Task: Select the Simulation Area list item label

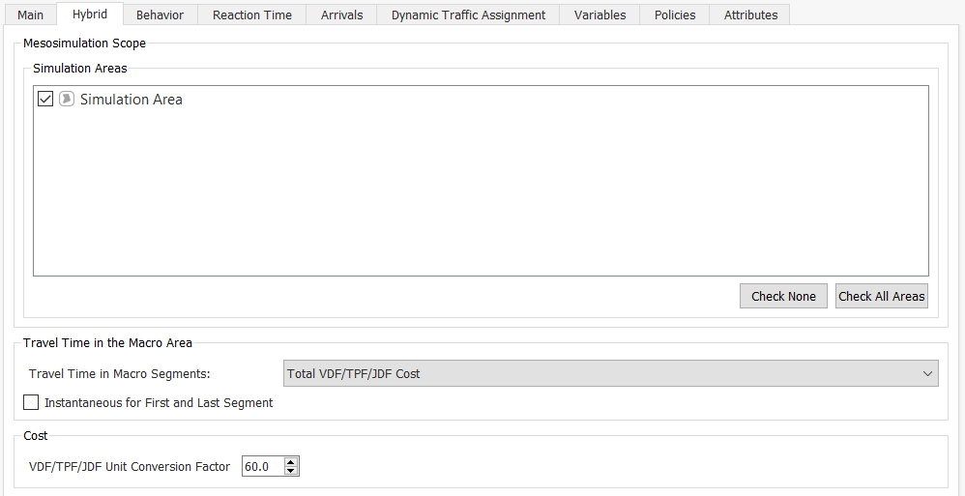Action: [131, 99]
